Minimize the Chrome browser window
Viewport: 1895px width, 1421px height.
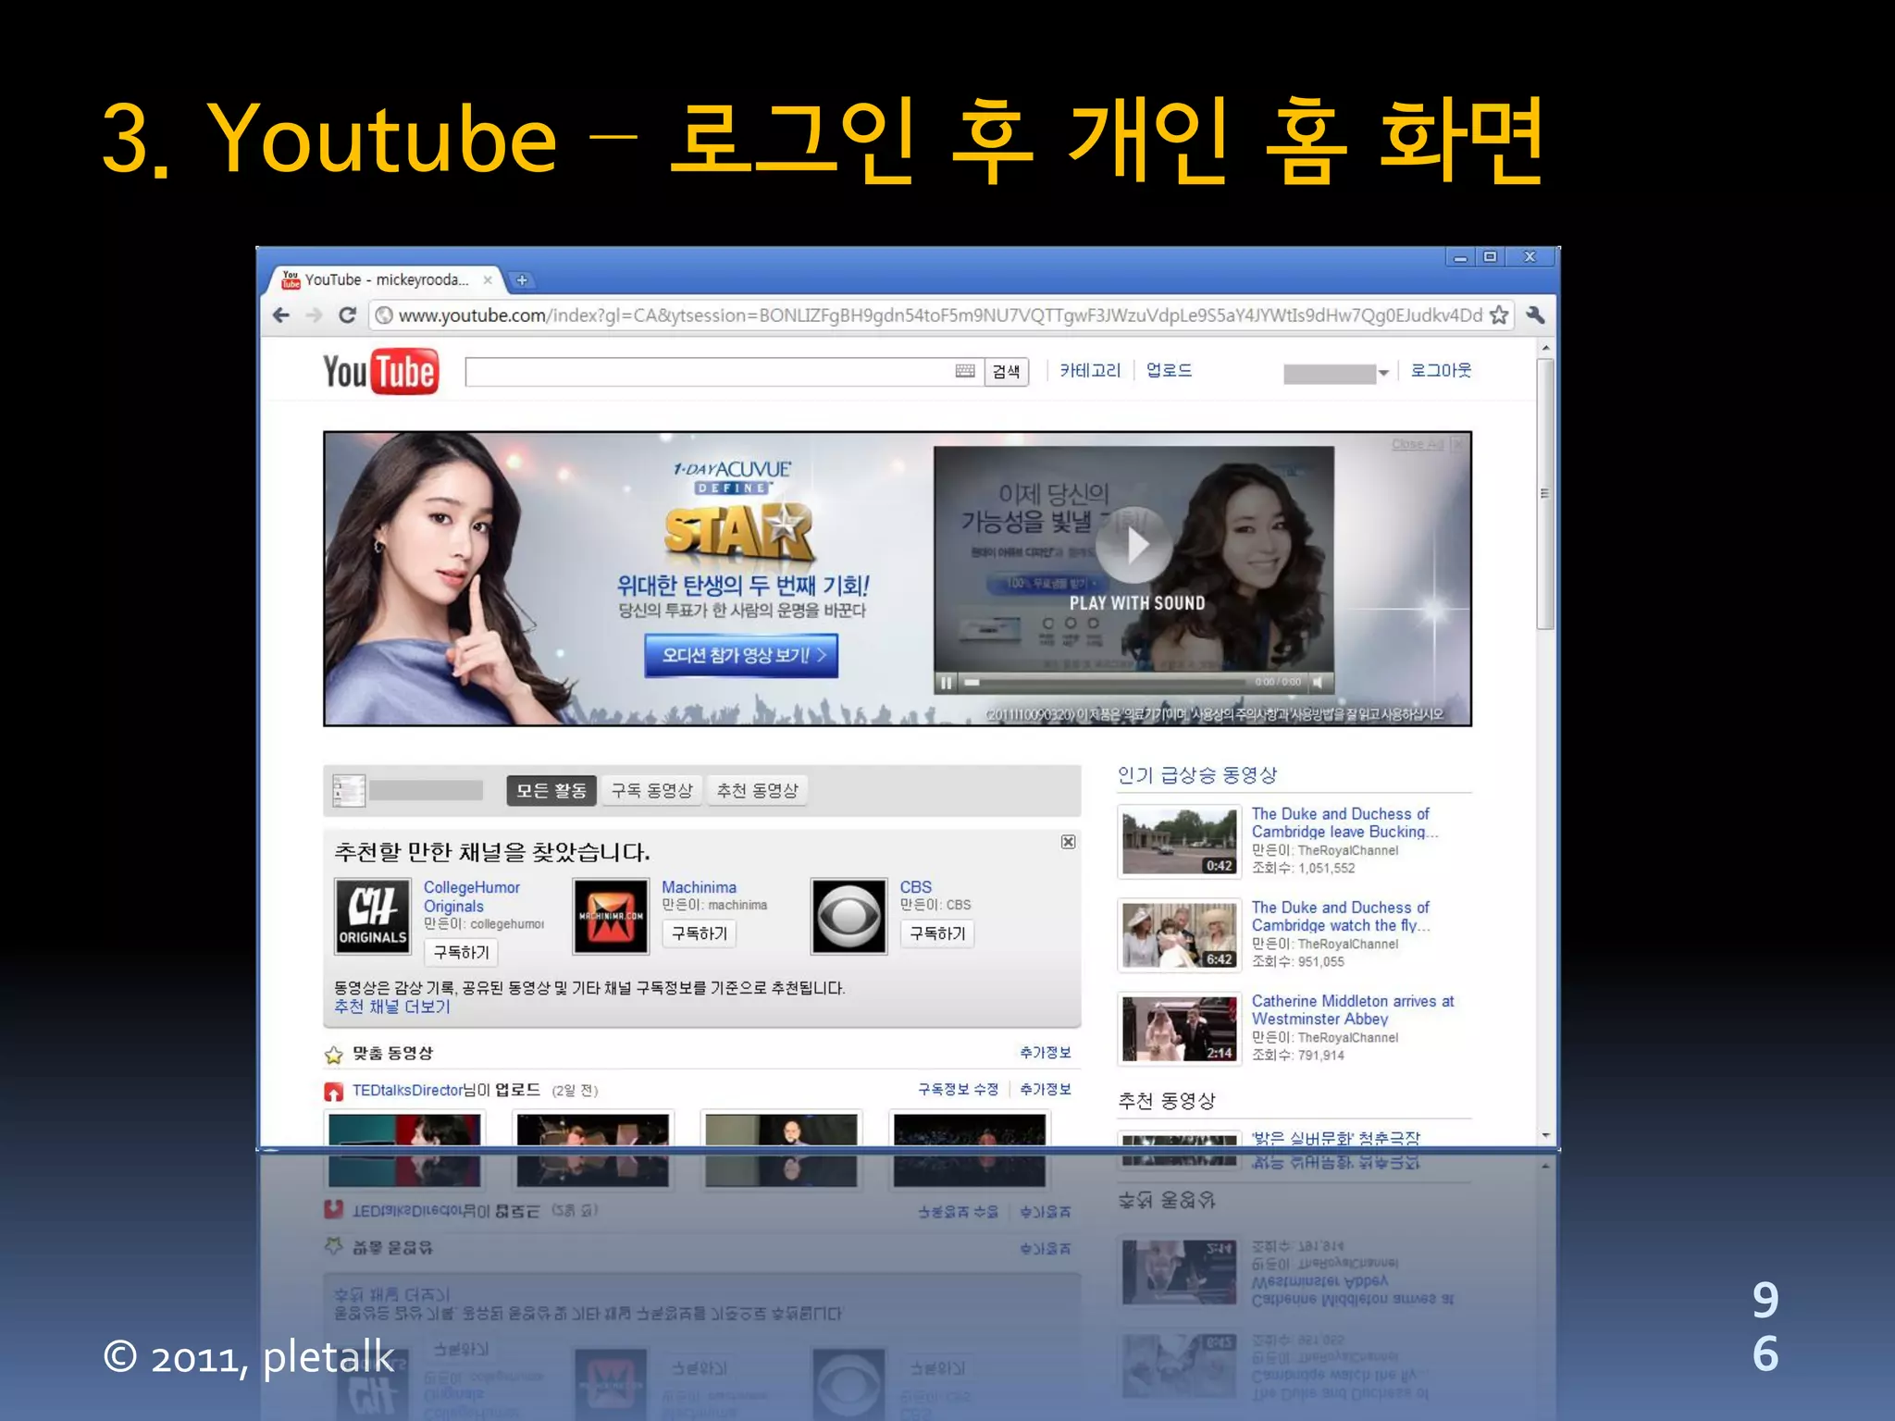1460,257
